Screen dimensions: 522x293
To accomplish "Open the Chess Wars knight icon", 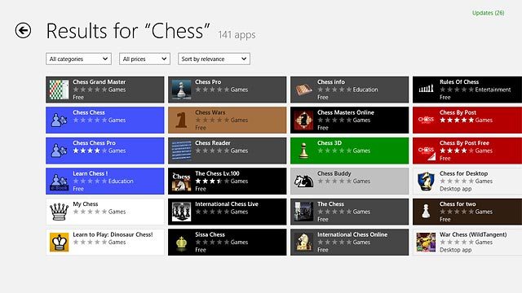I will pyautogui.click(x=181, y=120).
